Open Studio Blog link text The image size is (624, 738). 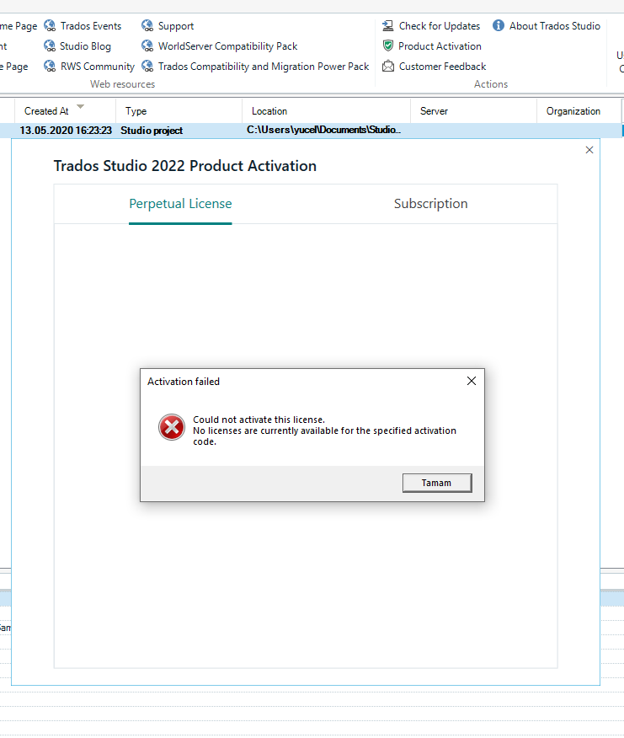[x=85, y=46]
